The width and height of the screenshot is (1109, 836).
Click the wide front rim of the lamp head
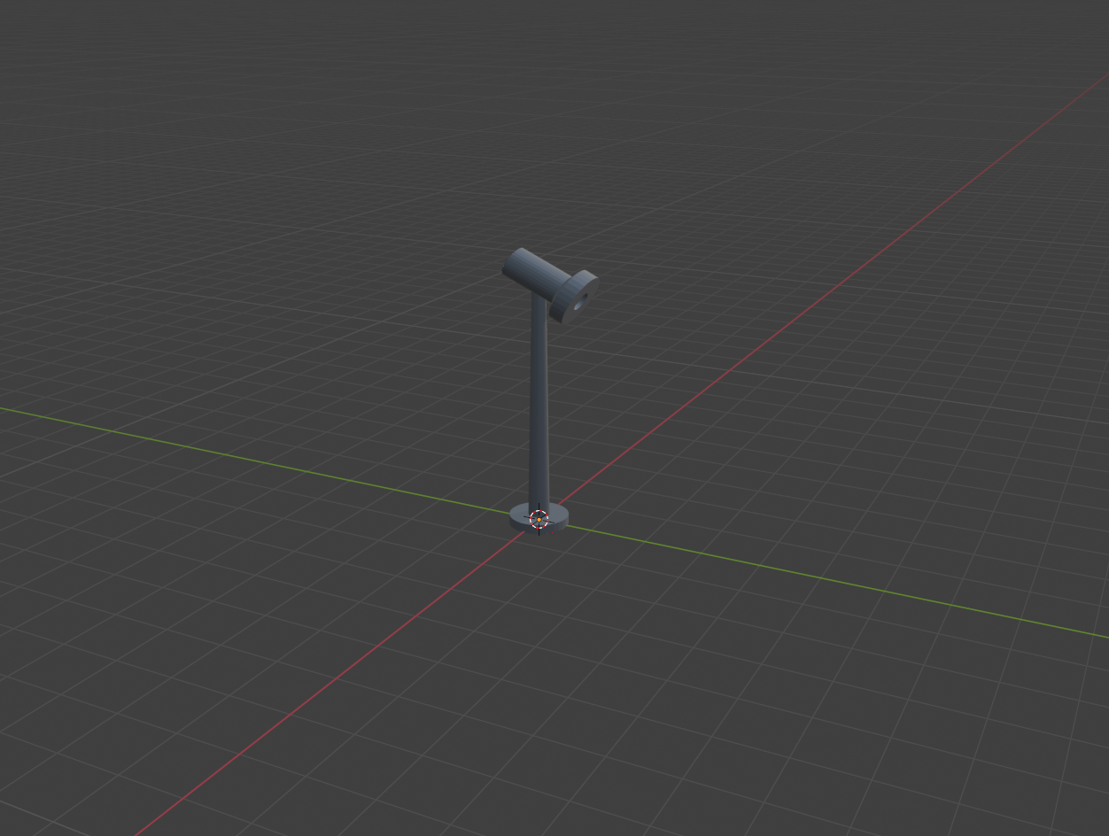(x=573, y=297)
